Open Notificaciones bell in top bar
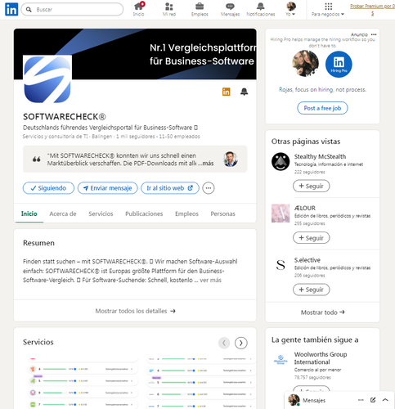This screenshot has width=395, height=409. (x=261, y=9)
